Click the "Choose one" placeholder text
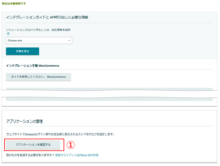Viewport: 220px width, 166px height. 15,41
